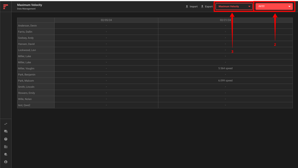This screenshot has width=298, height=168.
Task: Click the Export download icon
Action: point(202,6)
